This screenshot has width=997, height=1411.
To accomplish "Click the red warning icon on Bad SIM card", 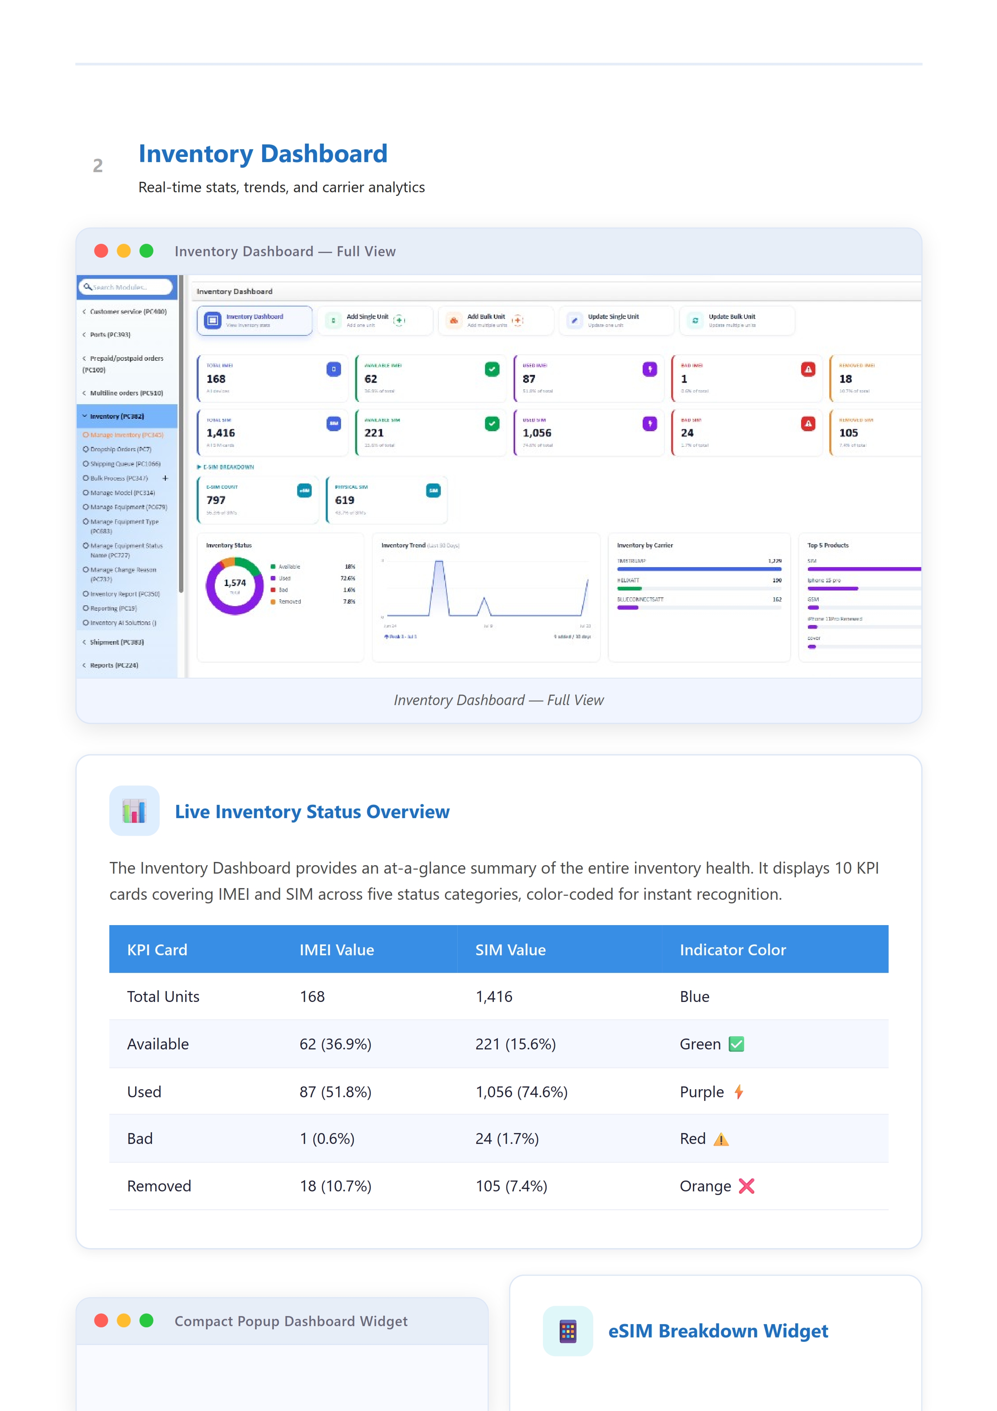I will coord(808,424).
